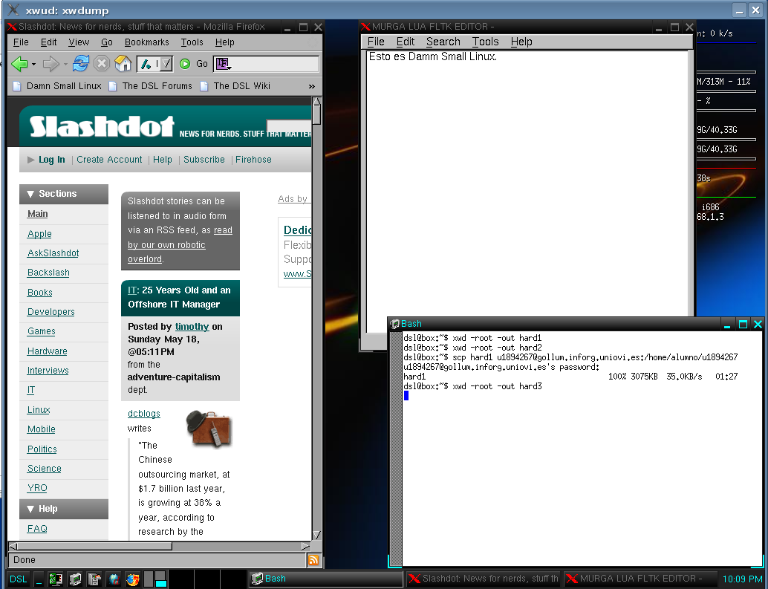This screenshot has height=589, width=768.
Task: Open the dcblogs submitter link
Action: coord(144,414)
